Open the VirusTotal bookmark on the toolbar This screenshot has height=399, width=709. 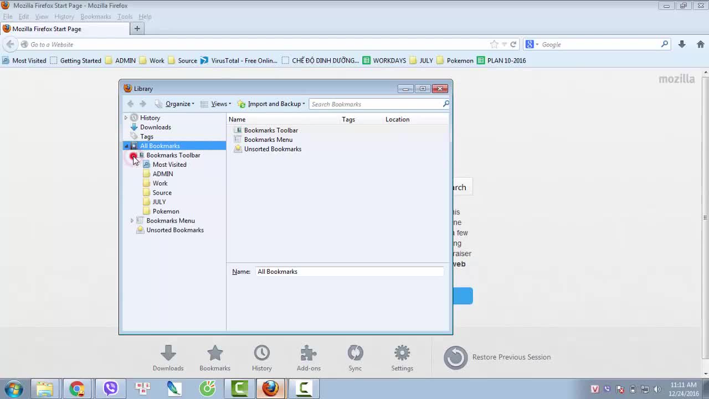pyautogui.click(x=239, y=60)
